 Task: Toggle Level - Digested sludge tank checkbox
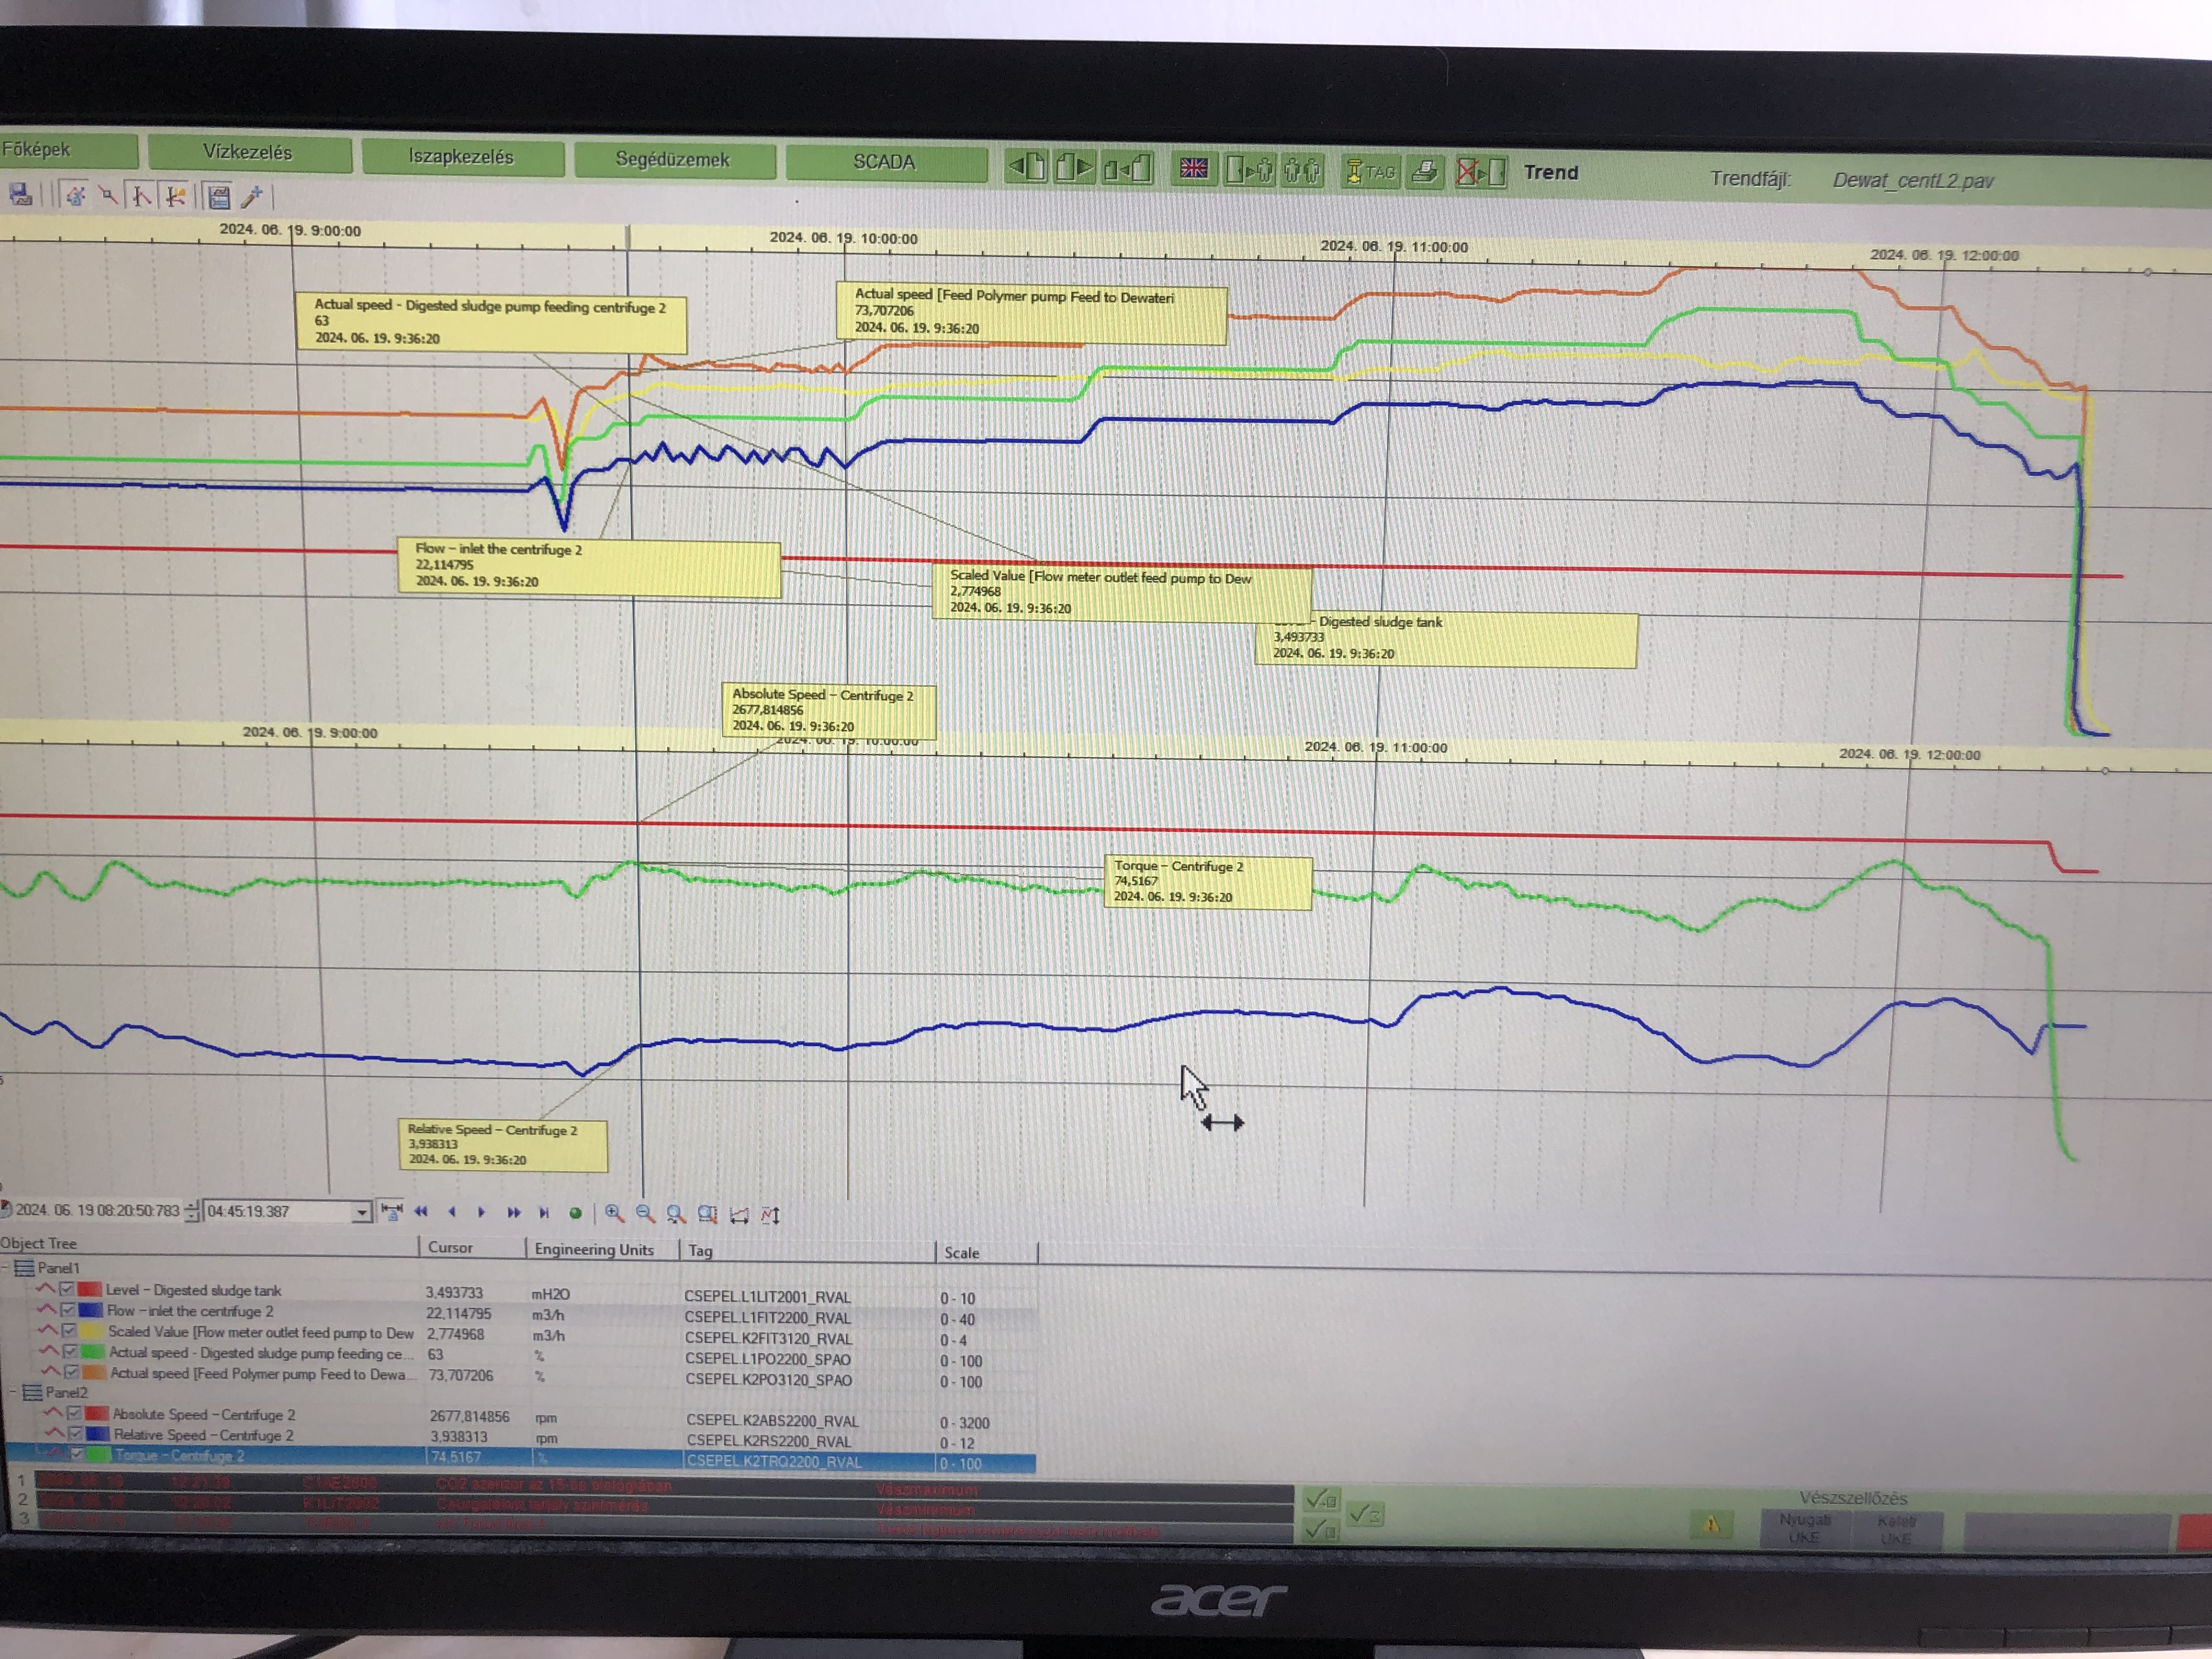pyautogui.click(x=66, y=1289)
